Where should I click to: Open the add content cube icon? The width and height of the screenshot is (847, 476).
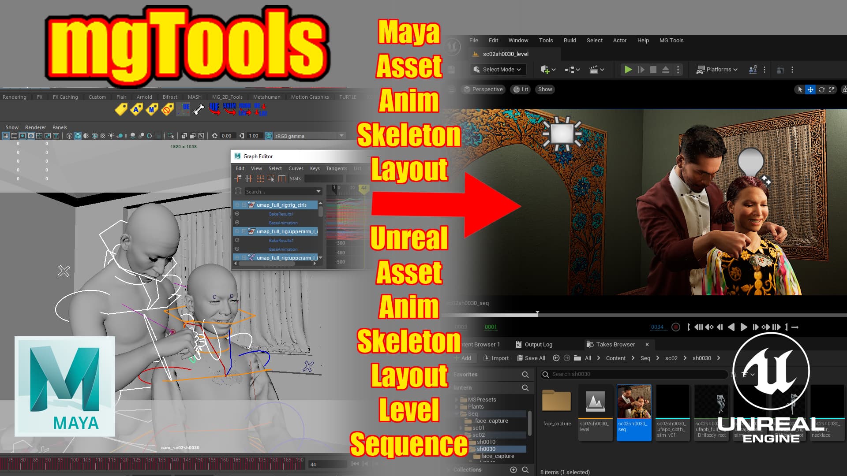545,70
